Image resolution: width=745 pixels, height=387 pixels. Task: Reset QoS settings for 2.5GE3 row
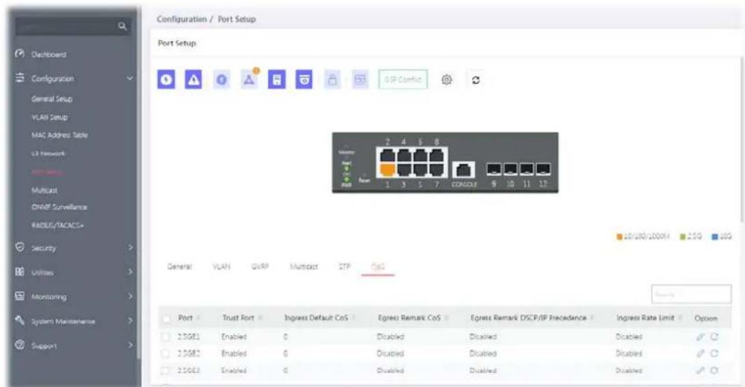point(714,371)
